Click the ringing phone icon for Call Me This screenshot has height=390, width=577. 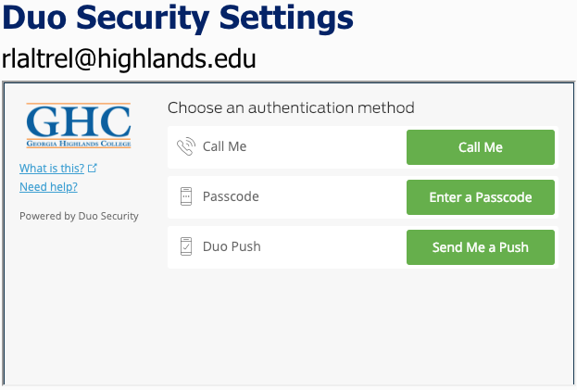click(x=186, y=146)
